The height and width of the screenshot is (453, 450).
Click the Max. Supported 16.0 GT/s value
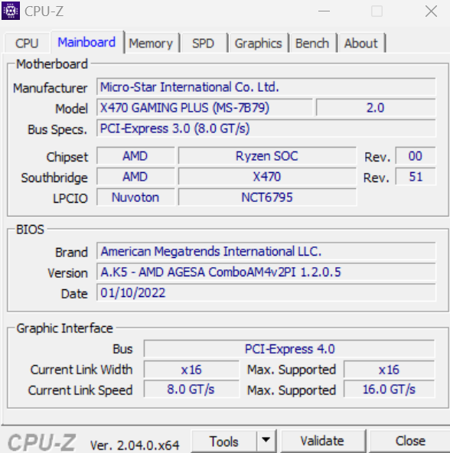[x=389, y=389]
